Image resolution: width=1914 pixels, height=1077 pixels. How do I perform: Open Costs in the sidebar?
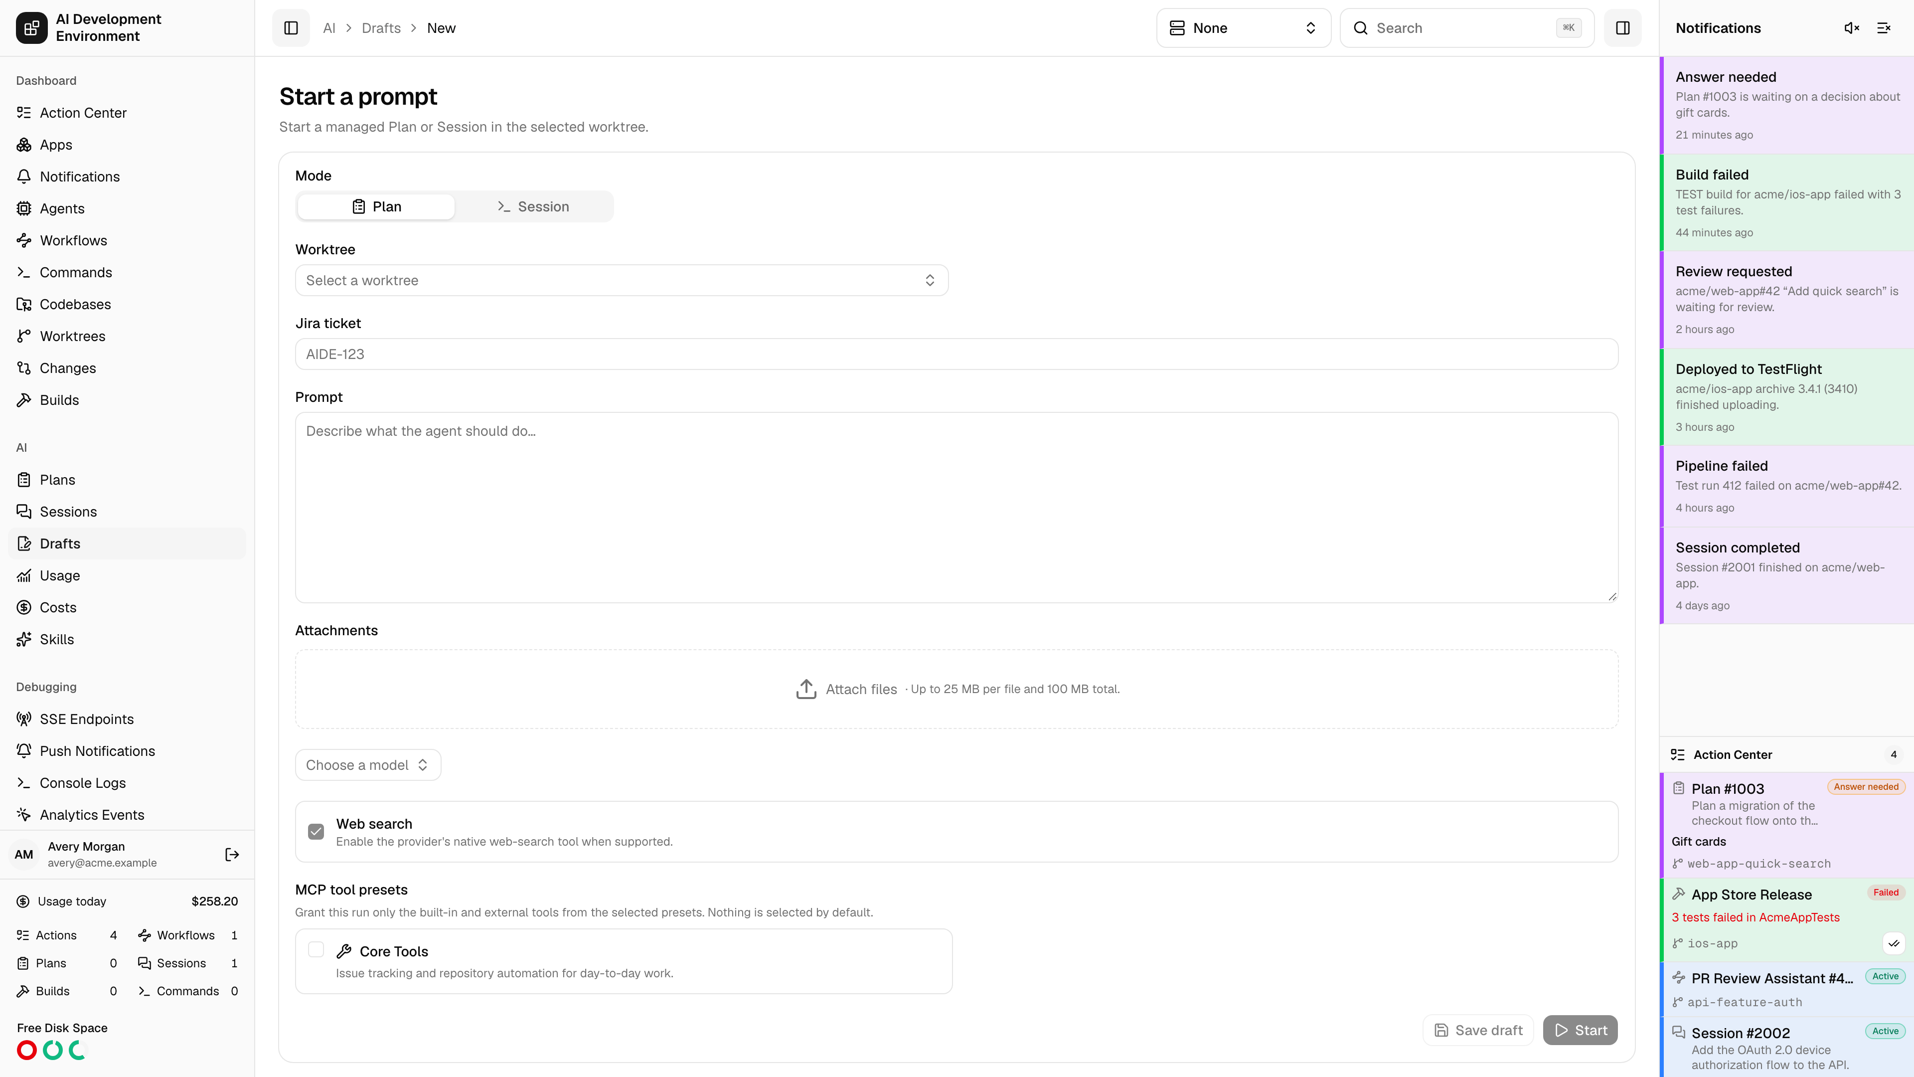click(127, 608)
